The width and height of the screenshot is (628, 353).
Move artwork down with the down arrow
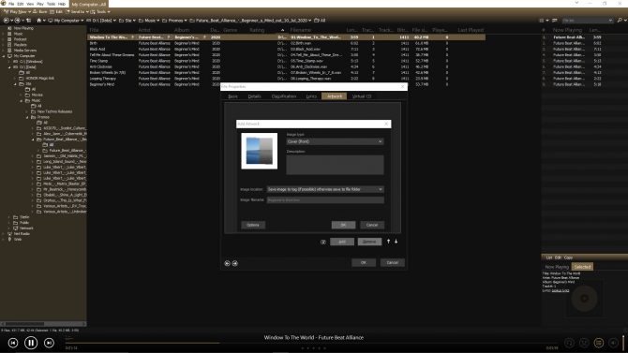coord(396,242)
